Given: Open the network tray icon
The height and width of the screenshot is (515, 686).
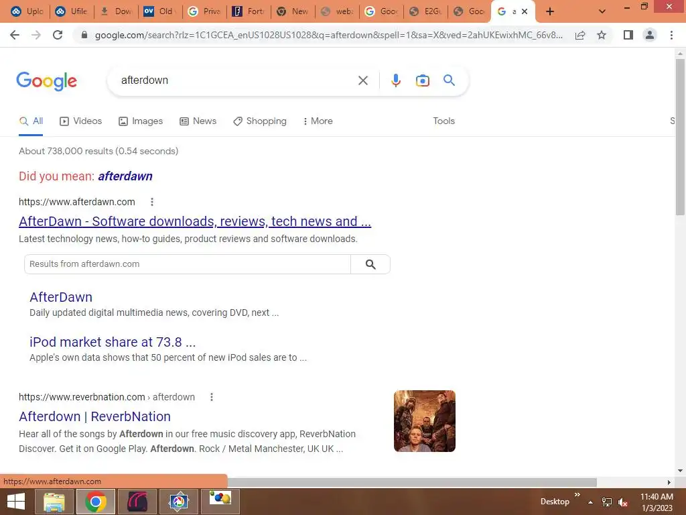Looking at the screenshot, I should [x=607, y=502].
